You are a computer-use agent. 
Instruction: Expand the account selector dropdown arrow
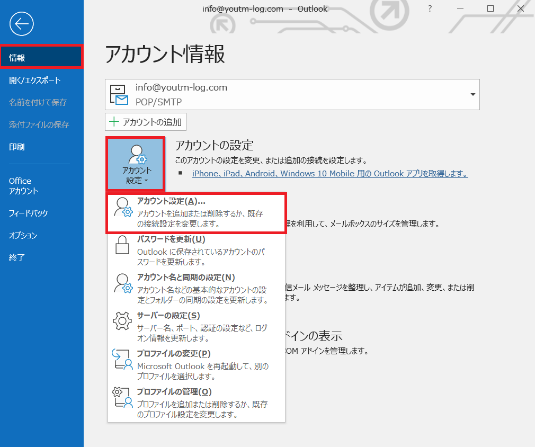(472, 94)
